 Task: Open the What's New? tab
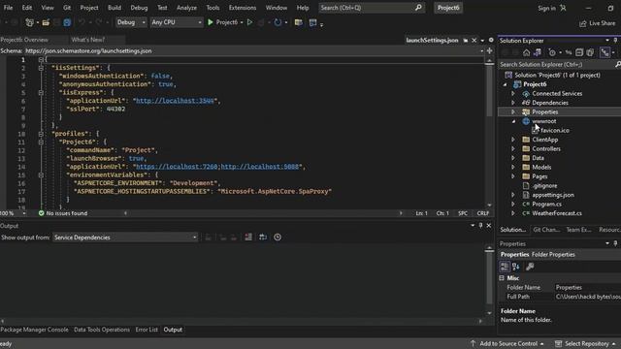tap(88, 40)
